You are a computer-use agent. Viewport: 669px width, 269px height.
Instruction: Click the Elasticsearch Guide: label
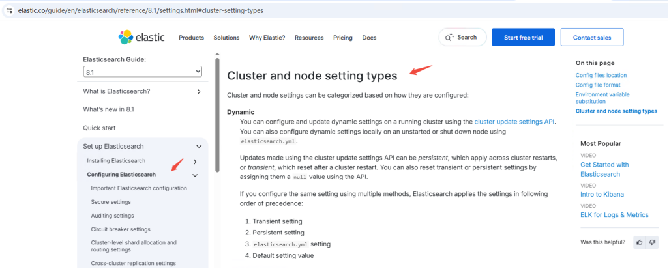[x=114, y=60]
